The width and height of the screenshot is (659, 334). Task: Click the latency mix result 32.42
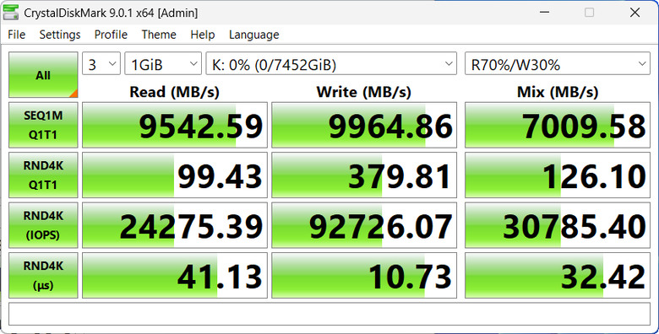click(x=558, y=275)
